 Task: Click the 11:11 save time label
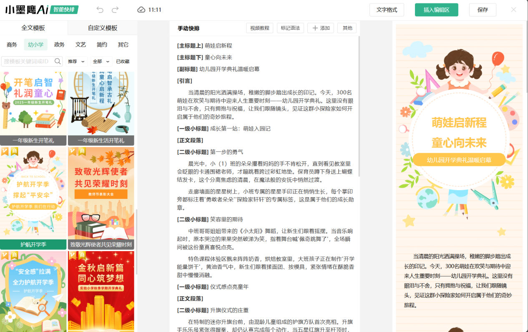[155, 10]
